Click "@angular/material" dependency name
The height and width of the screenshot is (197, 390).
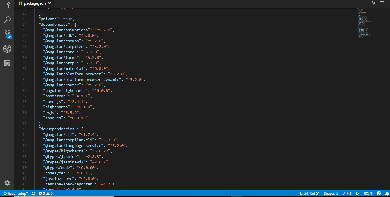tap(64, 69)
